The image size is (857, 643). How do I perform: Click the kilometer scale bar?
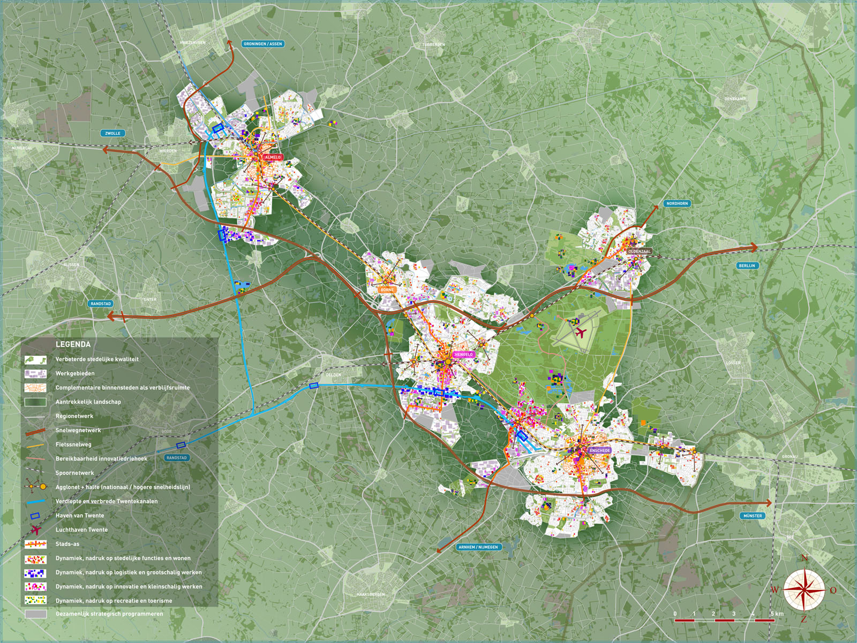[724, 620]
